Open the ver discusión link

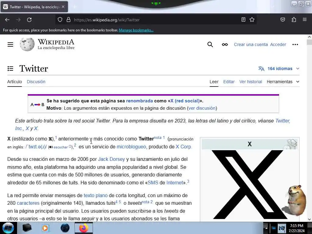tap(202, 108)
